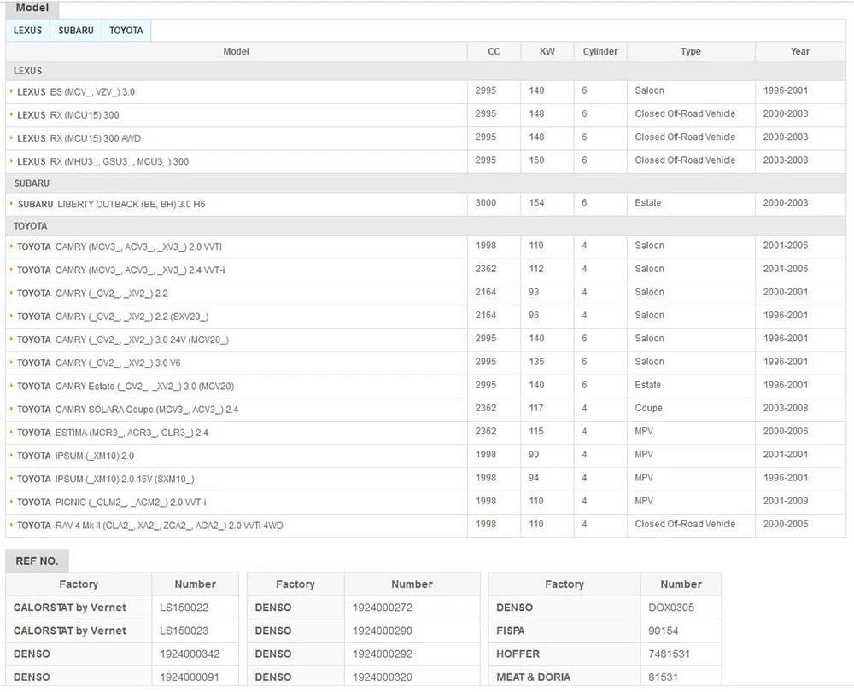
Task: Click the Type column header
Action: coord(691,52)
